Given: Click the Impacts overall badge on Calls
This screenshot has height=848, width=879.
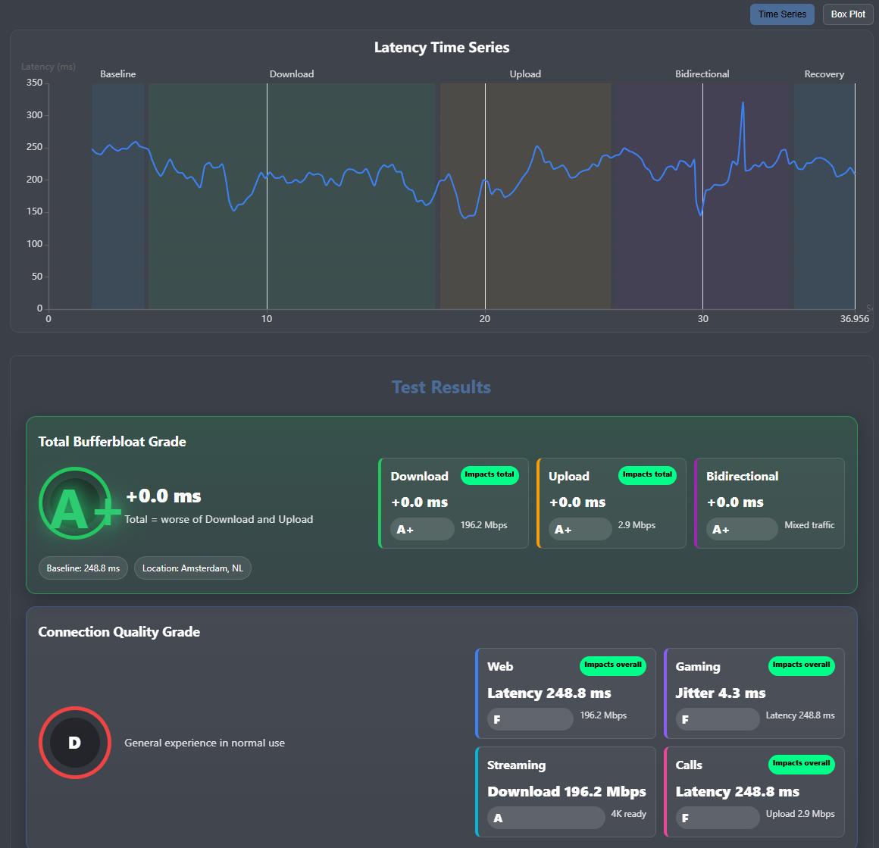Looking at the screenshot, I should pyautogui.click(x=801, y=764).
